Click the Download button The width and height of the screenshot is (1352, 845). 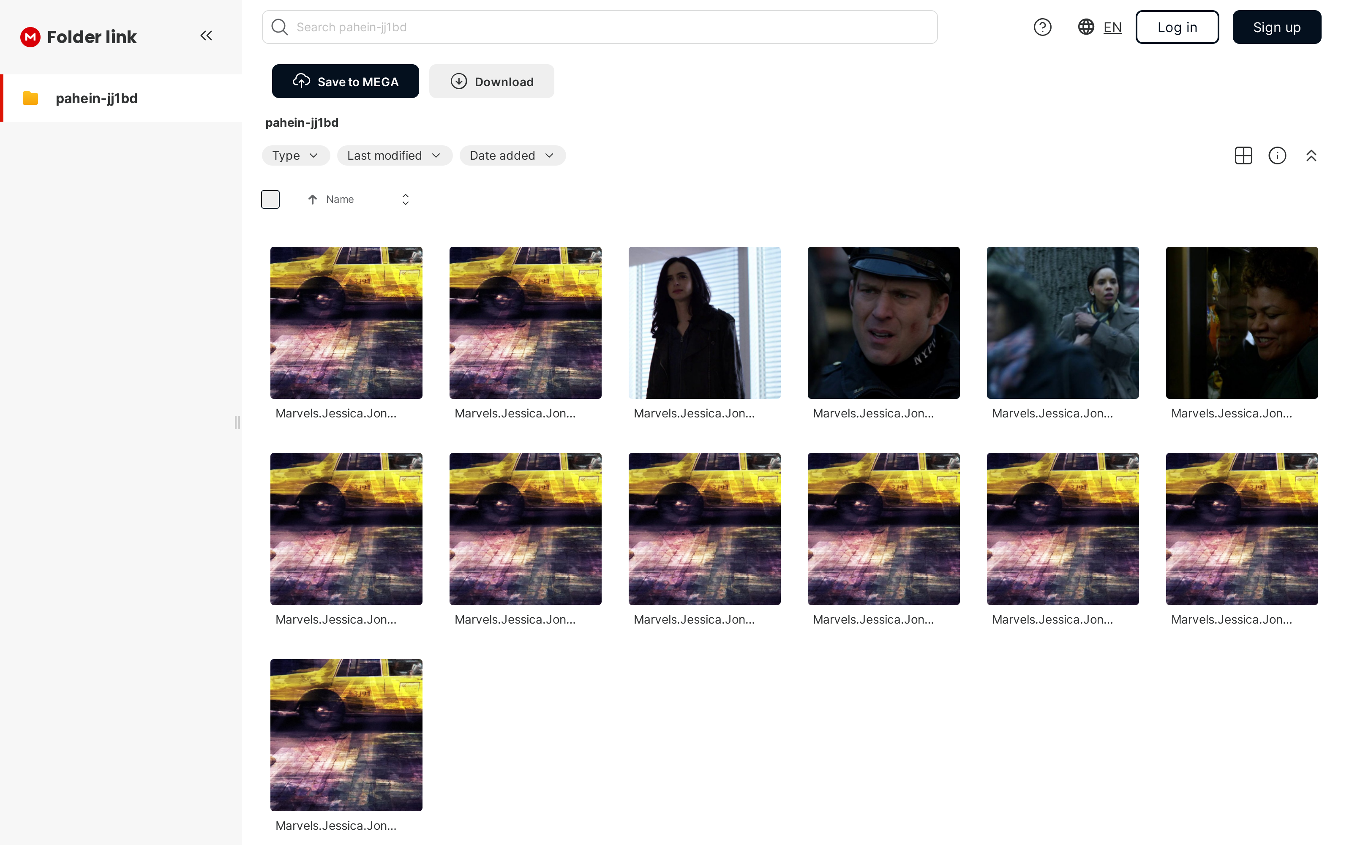coord(491,82)
